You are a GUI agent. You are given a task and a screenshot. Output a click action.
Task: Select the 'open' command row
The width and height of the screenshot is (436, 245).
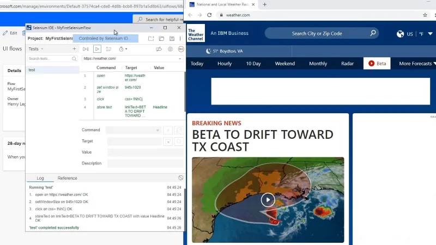tap(132, 78)
